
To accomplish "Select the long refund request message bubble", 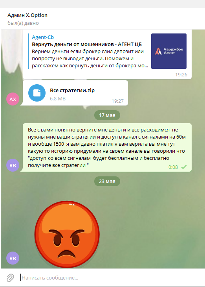I will click(x=107, y=147).
